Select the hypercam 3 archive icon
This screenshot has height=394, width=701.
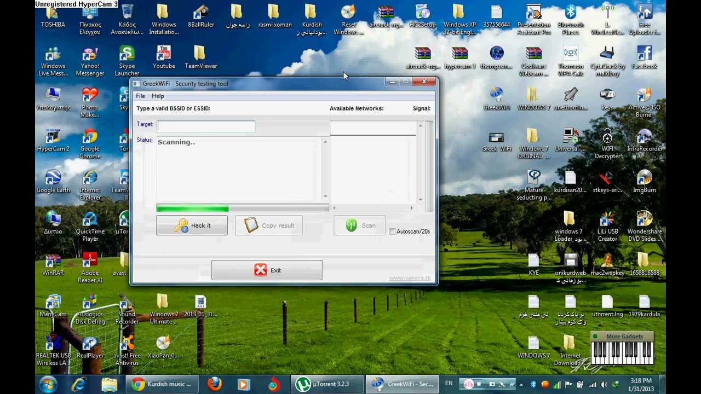tap(459, 57)
